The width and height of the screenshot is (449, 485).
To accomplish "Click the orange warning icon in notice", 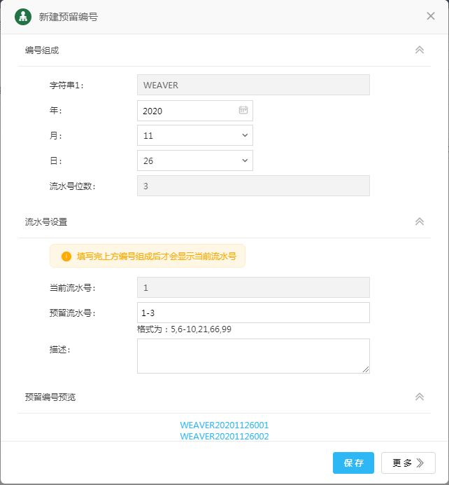I will (66, 257).
